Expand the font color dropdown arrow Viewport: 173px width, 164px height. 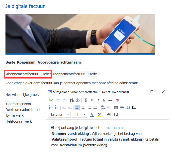(95, 115)
